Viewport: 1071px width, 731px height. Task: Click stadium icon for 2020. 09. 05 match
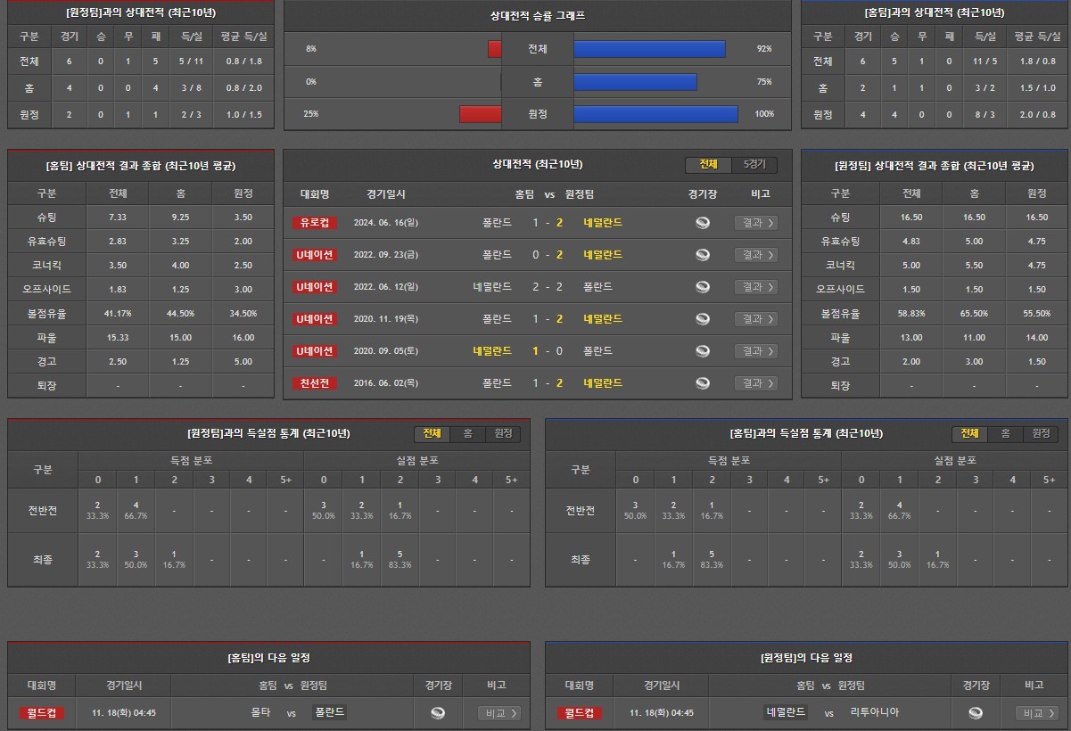coord(703,351)
